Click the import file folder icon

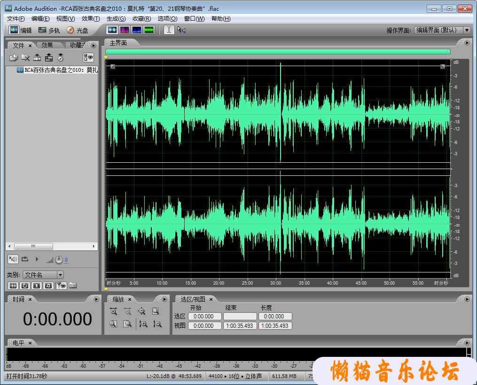(13, 57)
